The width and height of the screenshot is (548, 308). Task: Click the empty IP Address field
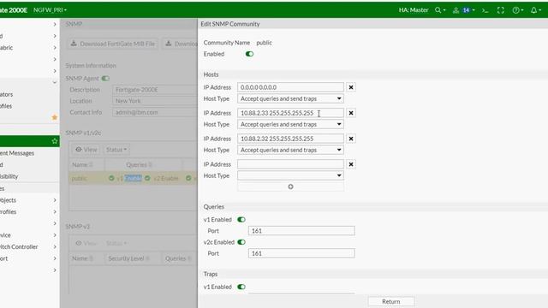pos(290,164)
